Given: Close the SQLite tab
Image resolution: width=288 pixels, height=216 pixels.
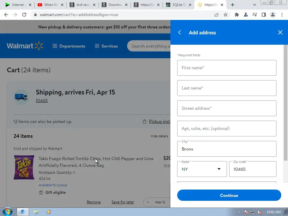Looking at the screenshot, I should point(190,5).
